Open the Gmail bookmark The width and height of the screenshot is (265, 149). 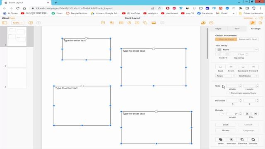tap(222, 13)
